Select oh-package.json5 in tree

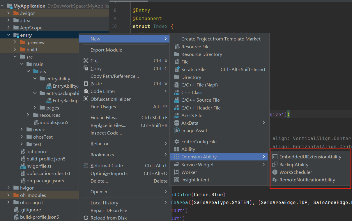point(45,181)
